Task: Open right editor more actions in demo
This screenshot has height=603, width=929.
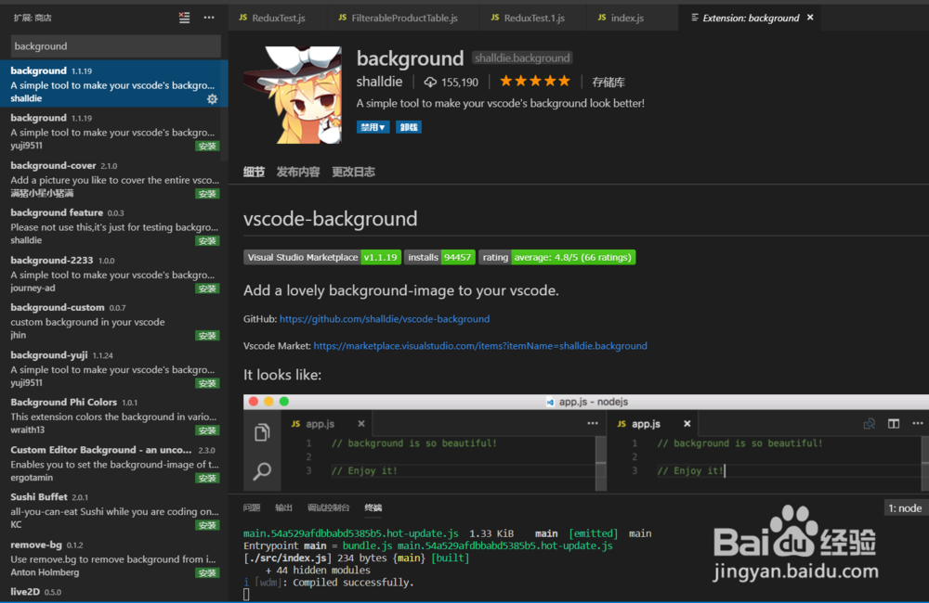Action: pos(917,423)
